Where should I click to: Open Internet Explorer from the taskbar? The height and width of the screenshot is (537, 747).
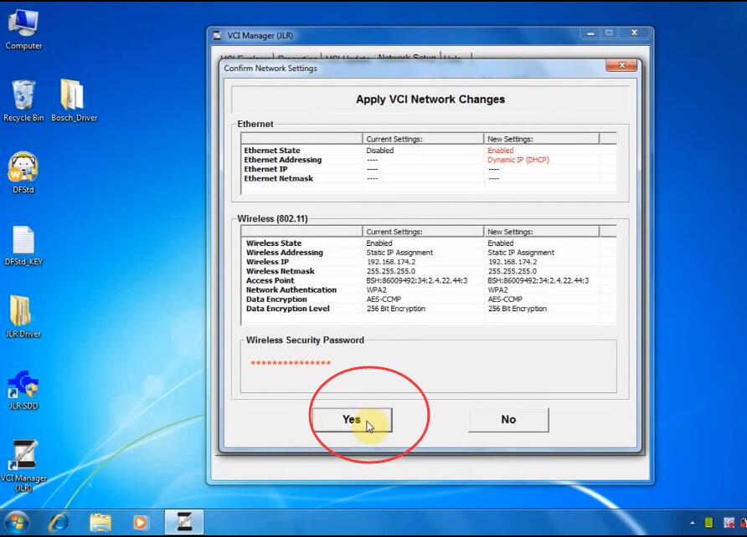click(x=59, y=522)
